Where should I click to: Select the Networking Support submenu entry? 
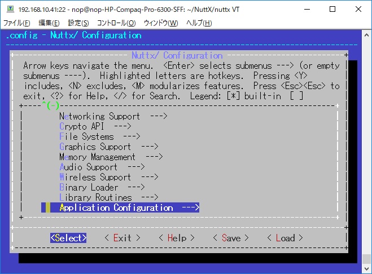(113, 116)
